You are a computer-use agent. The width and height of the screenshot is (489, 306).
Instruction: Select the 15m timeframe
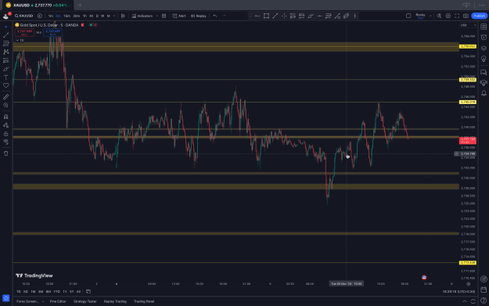click(67, 16)
